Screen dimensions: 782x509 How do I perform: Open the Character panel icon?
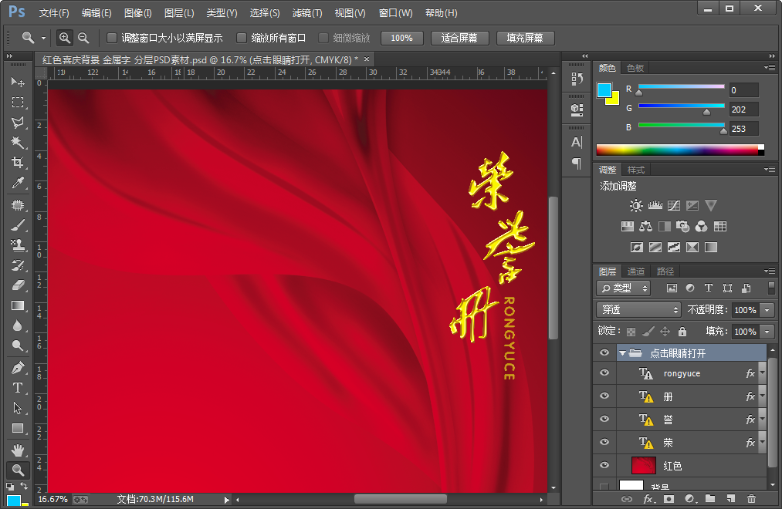tap(577, 143)
